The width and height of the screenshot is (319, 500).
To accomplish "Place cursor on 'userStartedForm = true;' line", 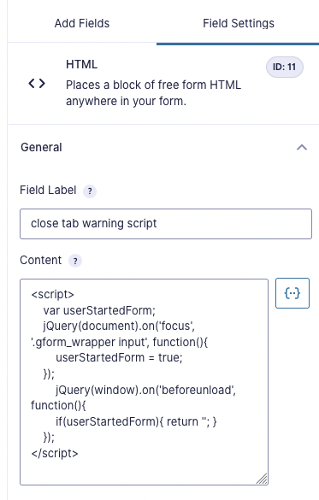I will point(119,358).
